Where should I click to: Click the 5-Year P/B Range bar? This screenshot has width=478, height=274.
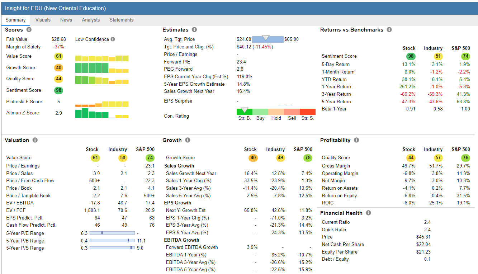point(112,241)
